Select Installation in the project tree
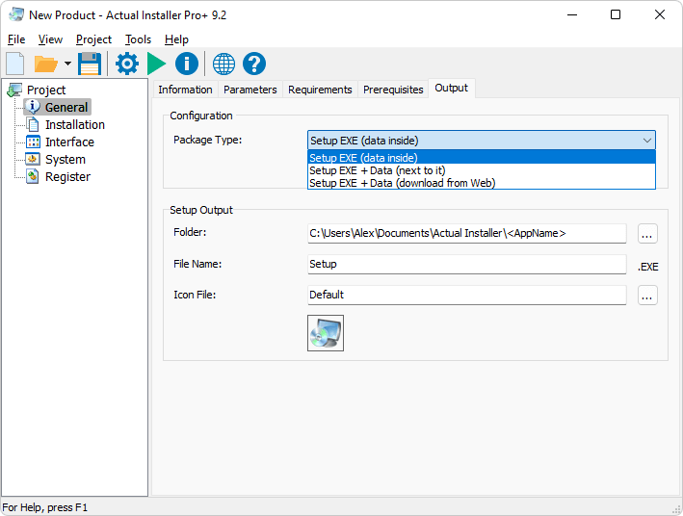 pos(75,124)
